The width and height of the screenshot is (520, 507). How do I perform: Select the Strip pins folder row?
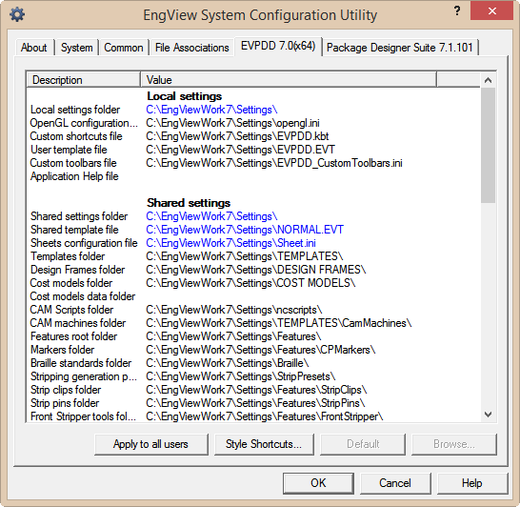253,403
